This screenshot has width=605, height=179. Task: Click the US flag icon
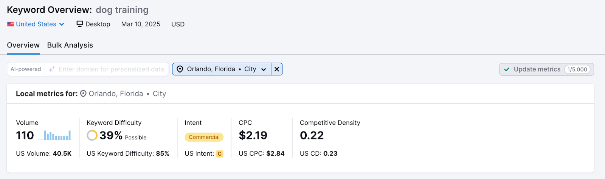10,24
